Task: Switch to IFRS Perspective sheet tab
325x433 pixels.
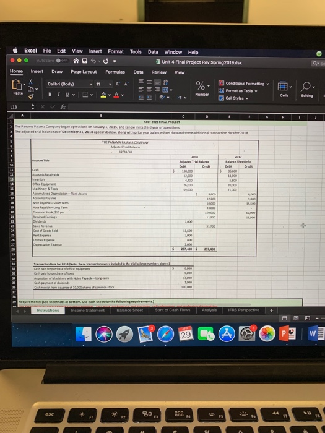Action: 244,310
